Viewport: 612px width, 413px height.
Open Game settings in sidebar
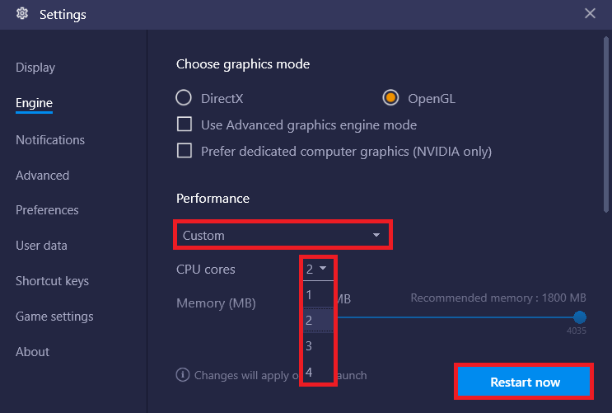(54, 316)
